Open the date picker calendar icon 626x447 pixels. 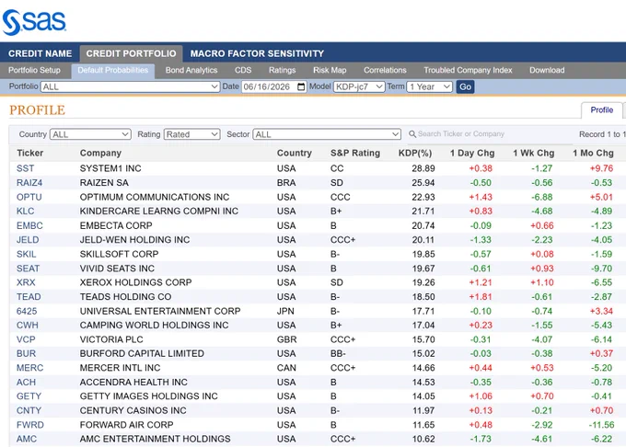click(x=301, y=86)
